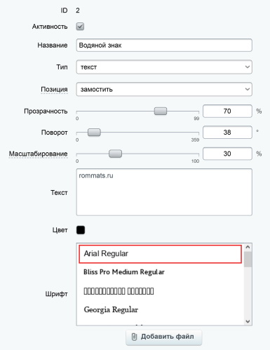Screen dimensions: 270x350
Task: Click the Название field with Водяной знак
Action: 164,45
